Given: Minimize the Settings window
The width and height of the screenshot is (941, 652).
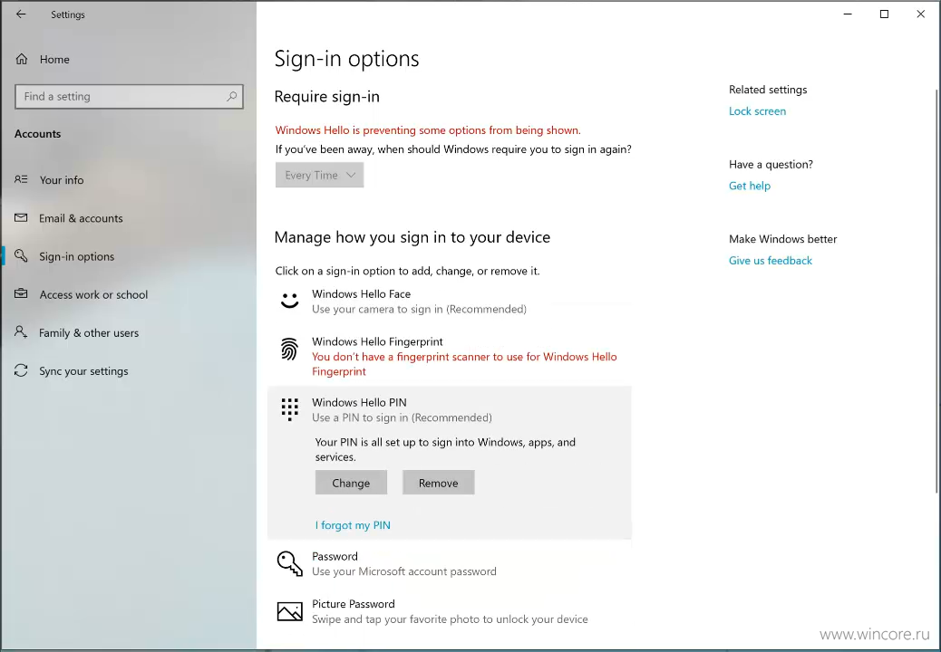Looking at the screenshot, I should [848, 14].
